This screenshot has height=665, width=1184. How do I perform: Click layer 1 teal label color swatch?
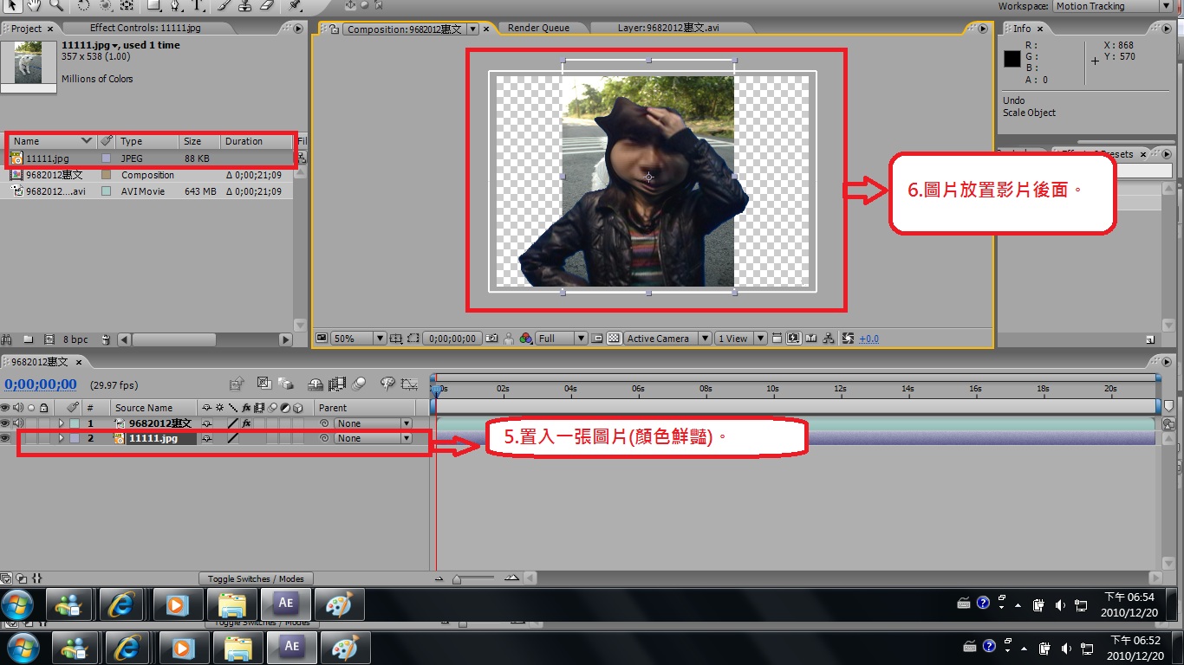(75, 423)
